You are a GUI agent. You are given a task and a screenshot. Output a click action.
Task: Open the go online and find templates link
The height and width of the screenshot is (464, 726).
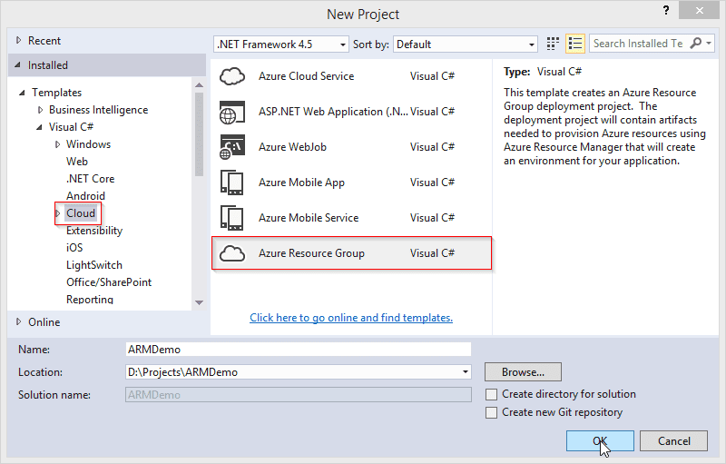click(351, 318)
